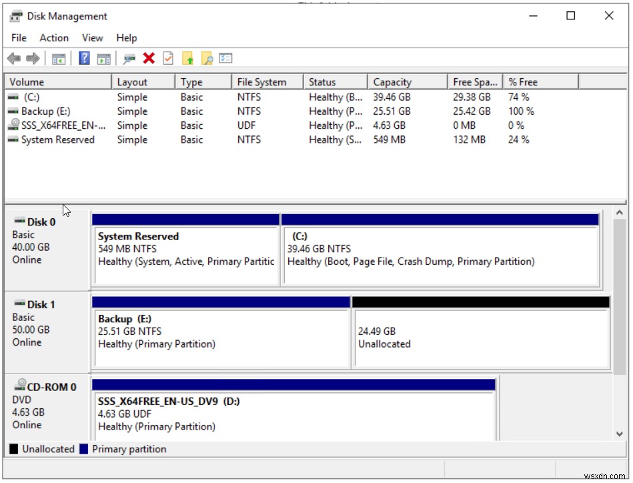Toggle the Show/Hide action pane icon

[x=103, y=58]
